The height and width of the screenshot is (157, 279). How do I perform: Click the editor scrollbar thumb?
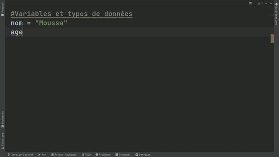point(272,38)
